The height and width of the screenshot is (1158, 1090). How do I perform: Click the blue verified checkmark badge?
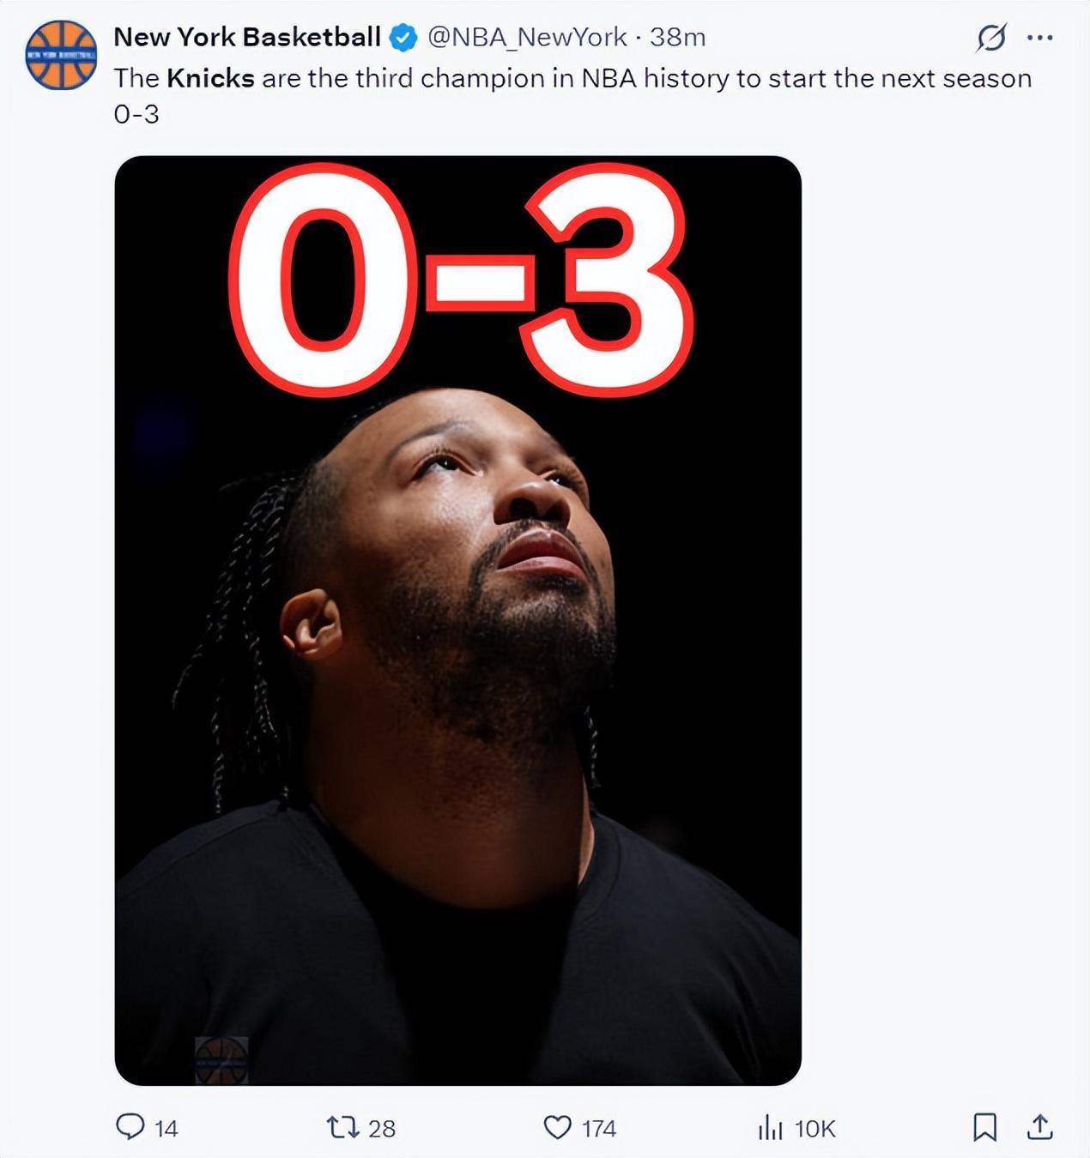403,38
